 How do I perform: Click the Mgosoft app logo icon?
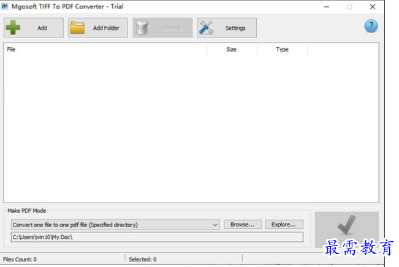tap(5, 6)
